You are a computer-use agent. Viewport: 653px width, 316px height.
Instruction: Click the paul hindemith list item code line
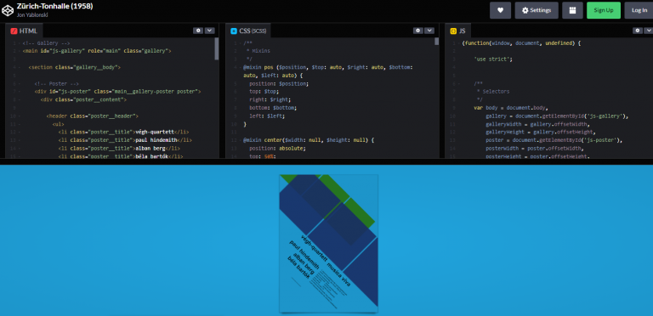125,140
